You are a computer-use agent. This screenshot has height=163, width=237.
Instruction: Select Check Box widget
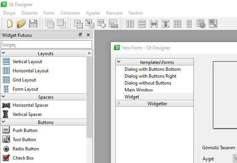coord(43,158)
